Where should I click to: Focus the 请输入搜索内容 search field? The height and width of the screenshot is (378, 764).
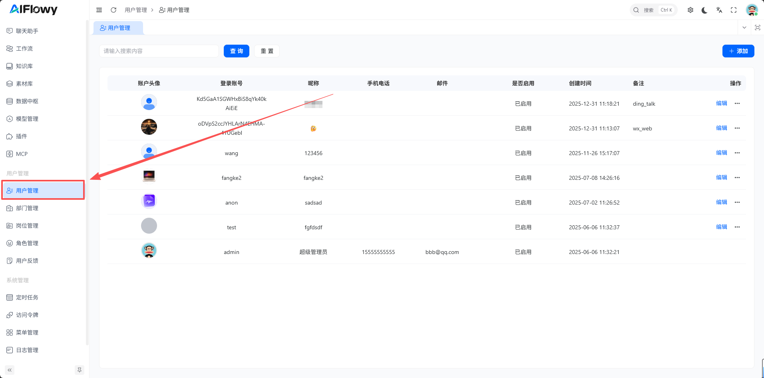pos(159,51)
